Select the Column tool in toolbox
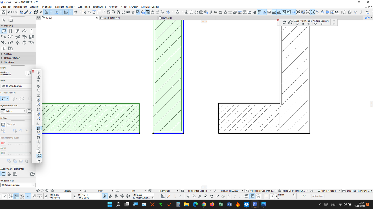This screenshot has width=373, height=209. [31, 31]
